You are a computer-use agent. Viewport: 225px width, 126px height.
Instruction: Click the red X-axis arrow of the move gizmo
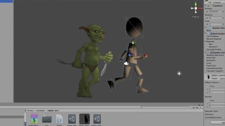[146, 56]
